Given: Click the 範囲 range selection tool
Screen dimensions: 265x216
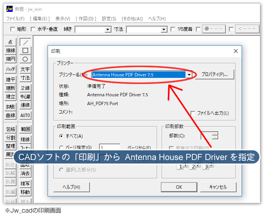Looking at the screenshot, I should [x=25, y=129].
